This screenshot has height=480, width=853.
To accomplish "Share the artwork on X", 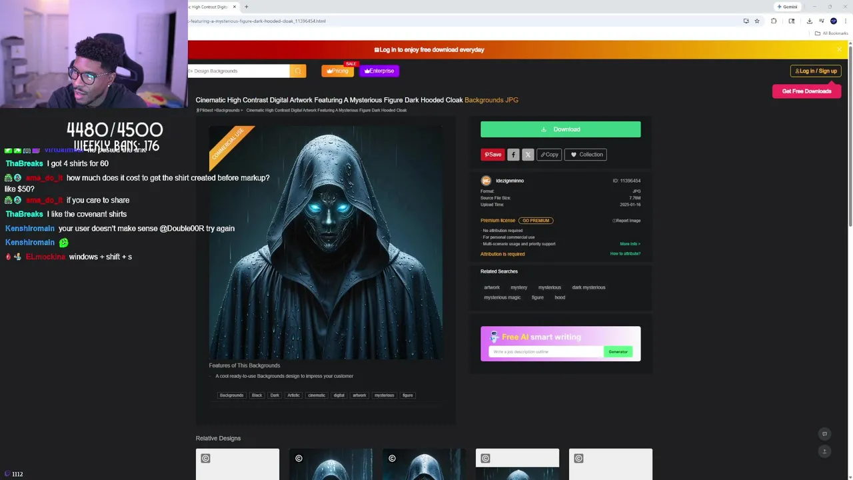I will pyautogui.click(x=528, y=155).
